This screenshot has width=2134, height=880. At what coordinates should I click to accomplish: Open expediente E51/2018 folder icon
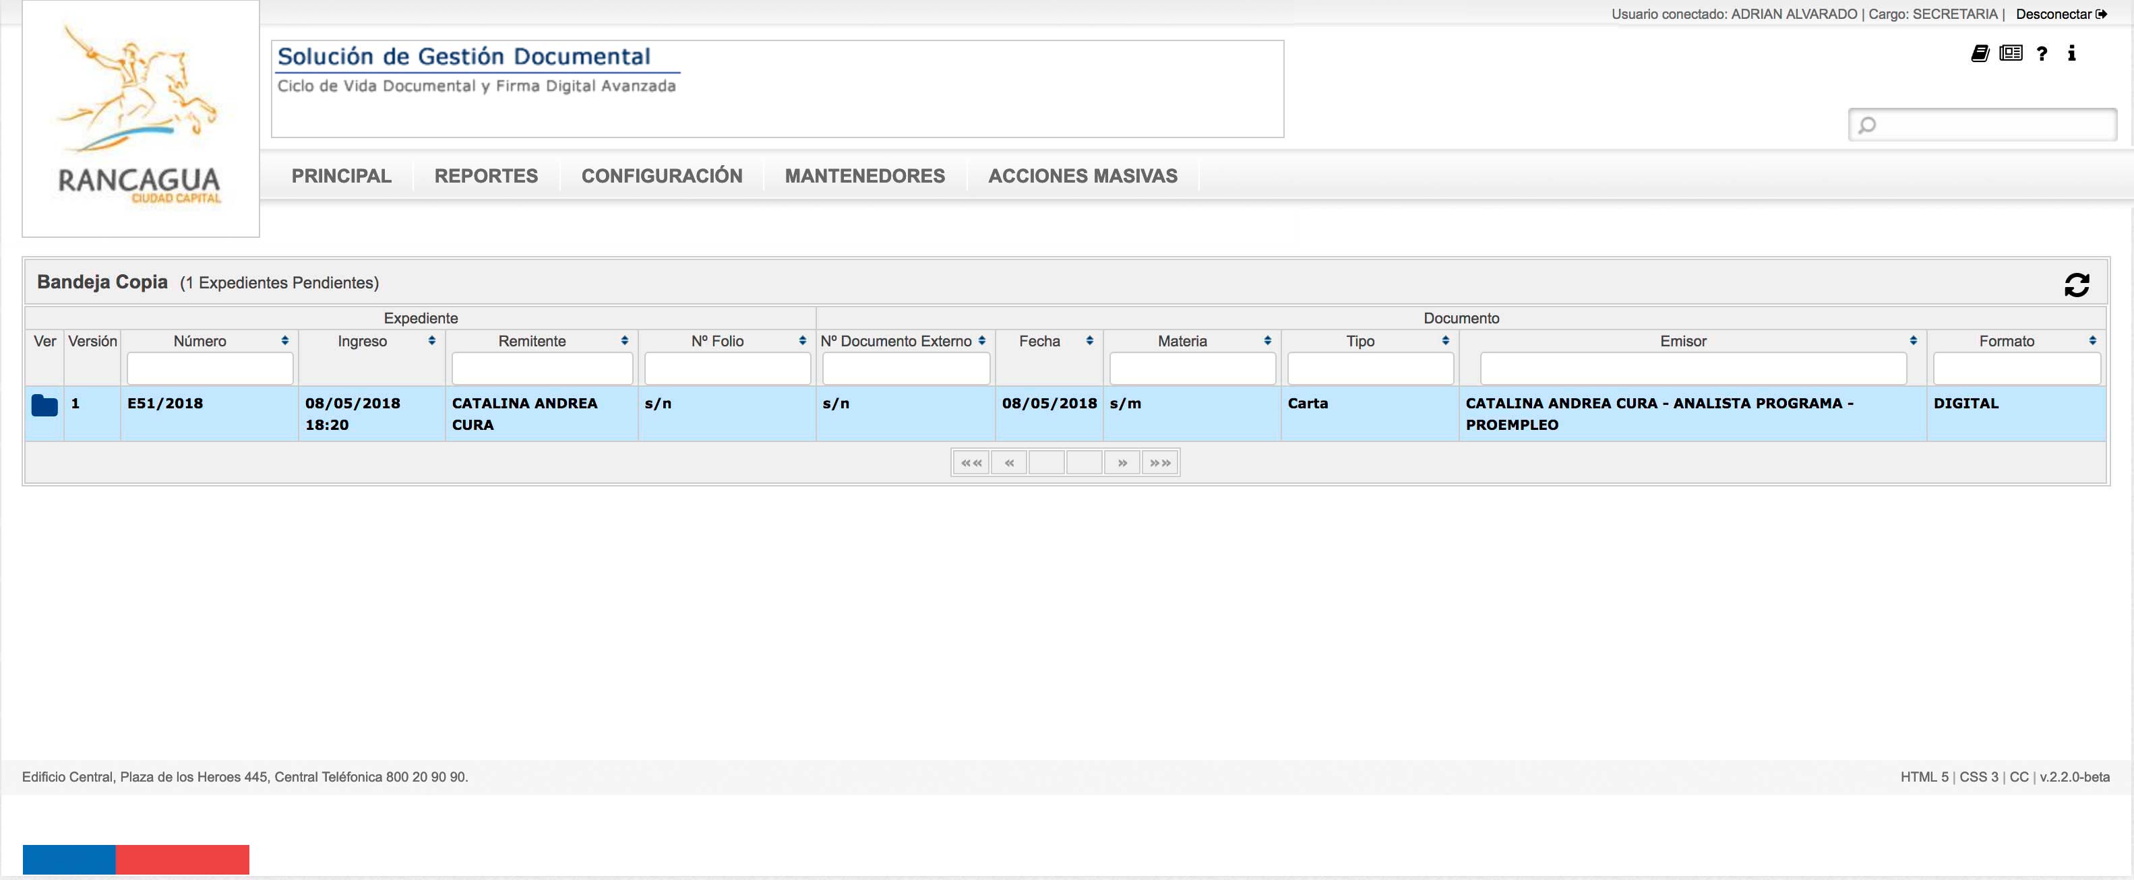tap(44, 406)
